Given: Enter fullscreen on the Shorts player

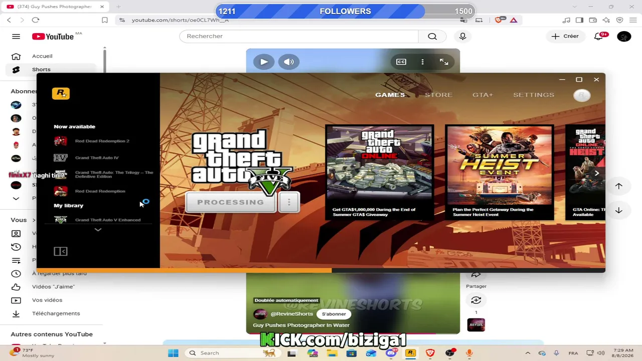Looking at the screenshot, I should 444,62.
